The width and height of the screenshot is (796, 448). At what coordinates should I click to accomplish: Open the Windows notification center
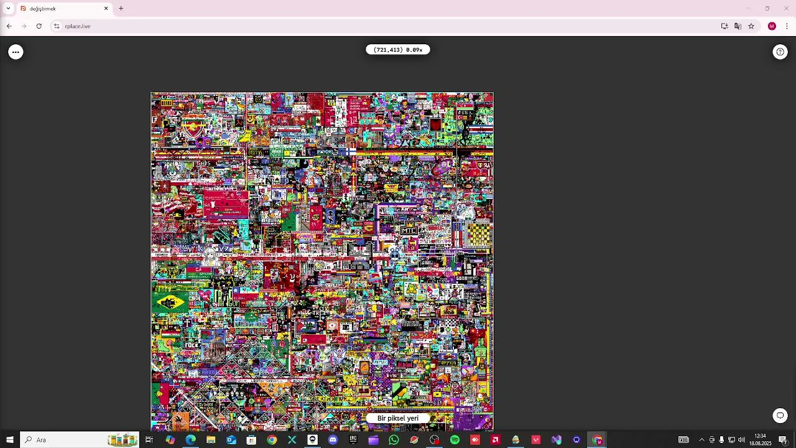point(783,440)
